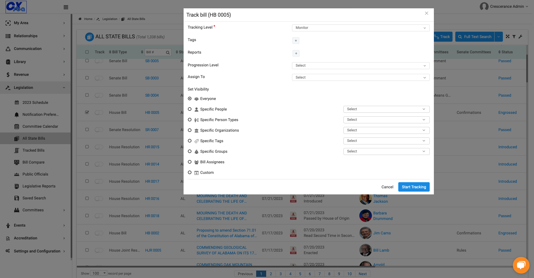The image size is (534, 278).
Task: Uncheck the HB 0005 row checkbox
Action: click(x=87, y=112)
